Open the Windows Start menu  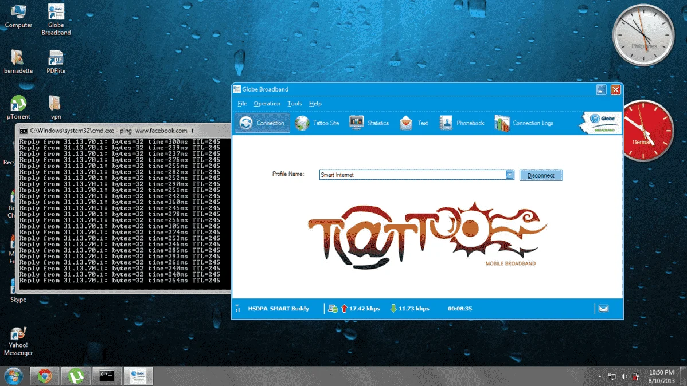pyautogui.click(x=14, y=376)
